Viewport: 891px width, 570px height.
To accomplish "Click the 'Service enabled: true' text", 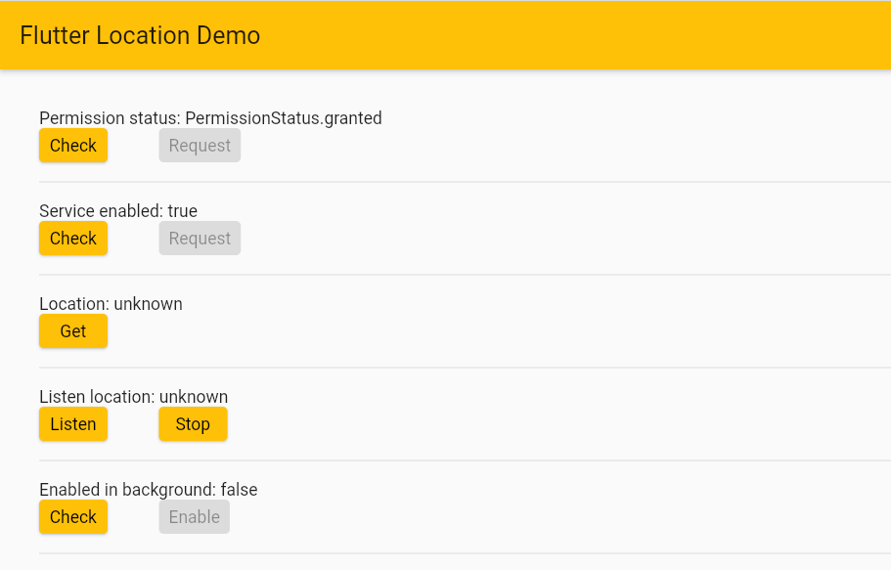I will (x=118, y=211).
